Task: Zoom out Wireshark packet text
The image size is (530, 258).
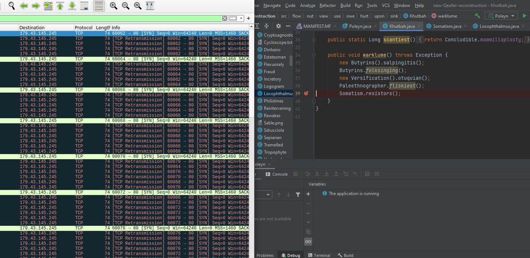Action: coord(125,6)
